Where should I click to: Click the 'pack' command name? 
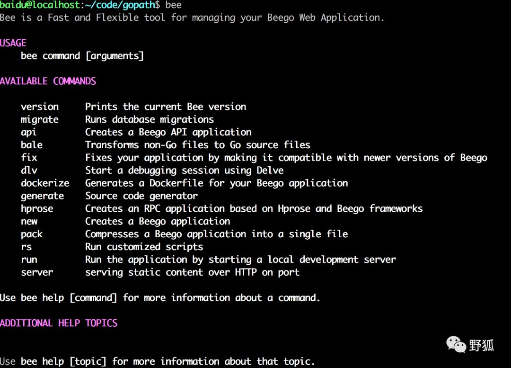click(x=32, y=234)
